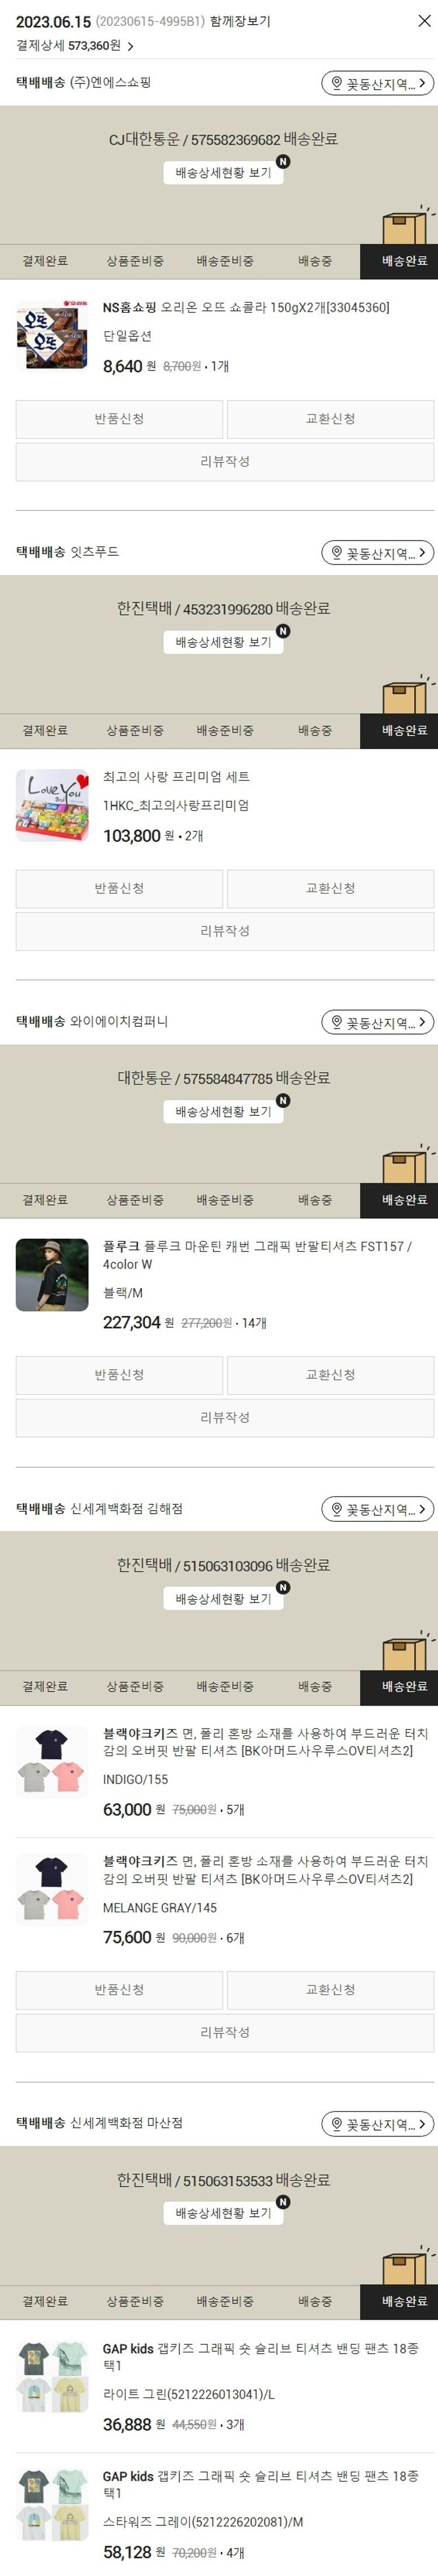
Task: View 배송상세현황 for CJ대한통운 575582369682
Action: click(x=223, y=172)
